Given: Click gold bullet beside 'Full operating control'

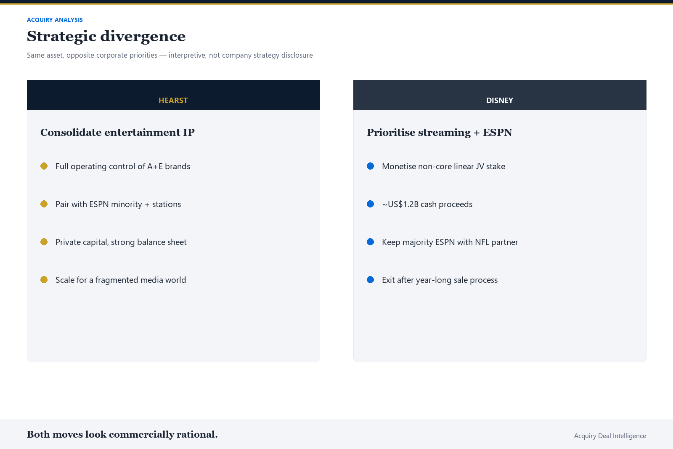Looking at the screenshot, I should coord(44,166).
